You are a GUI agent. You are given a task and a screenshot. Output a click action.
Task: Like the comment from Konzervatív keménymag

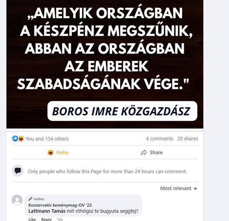coord(32,219)
